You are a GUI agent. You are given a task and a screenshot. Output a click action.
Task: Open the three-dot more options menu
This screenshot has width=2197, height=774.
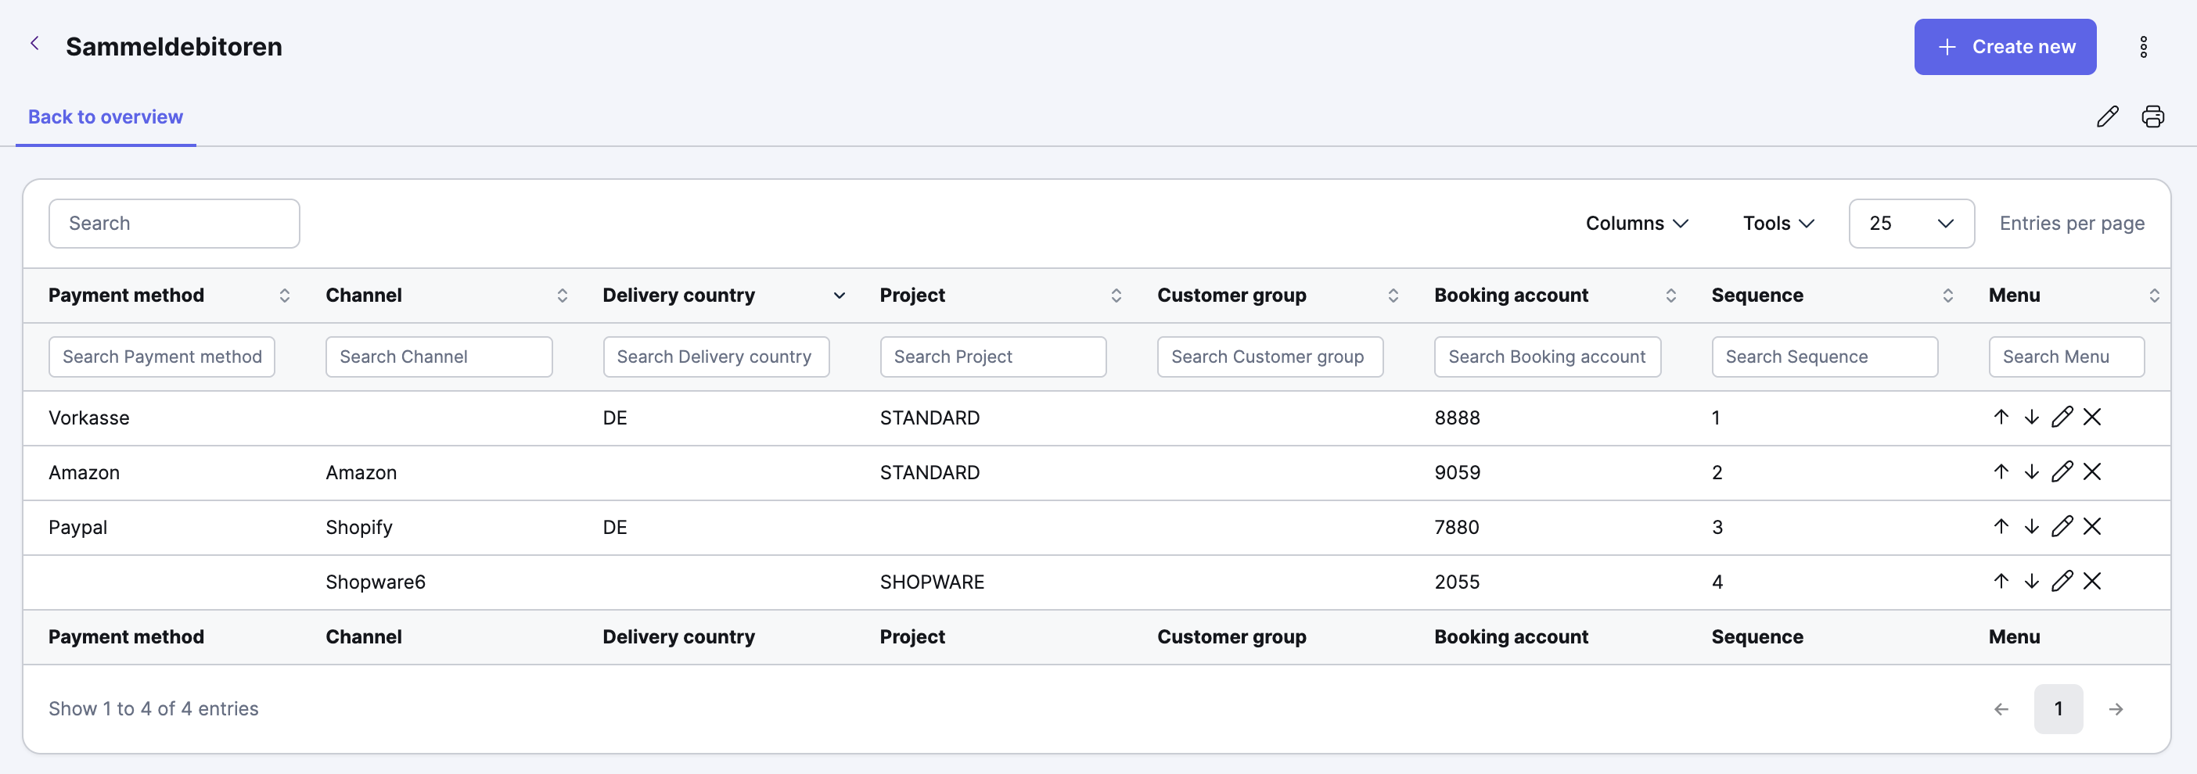[2142, 47]
